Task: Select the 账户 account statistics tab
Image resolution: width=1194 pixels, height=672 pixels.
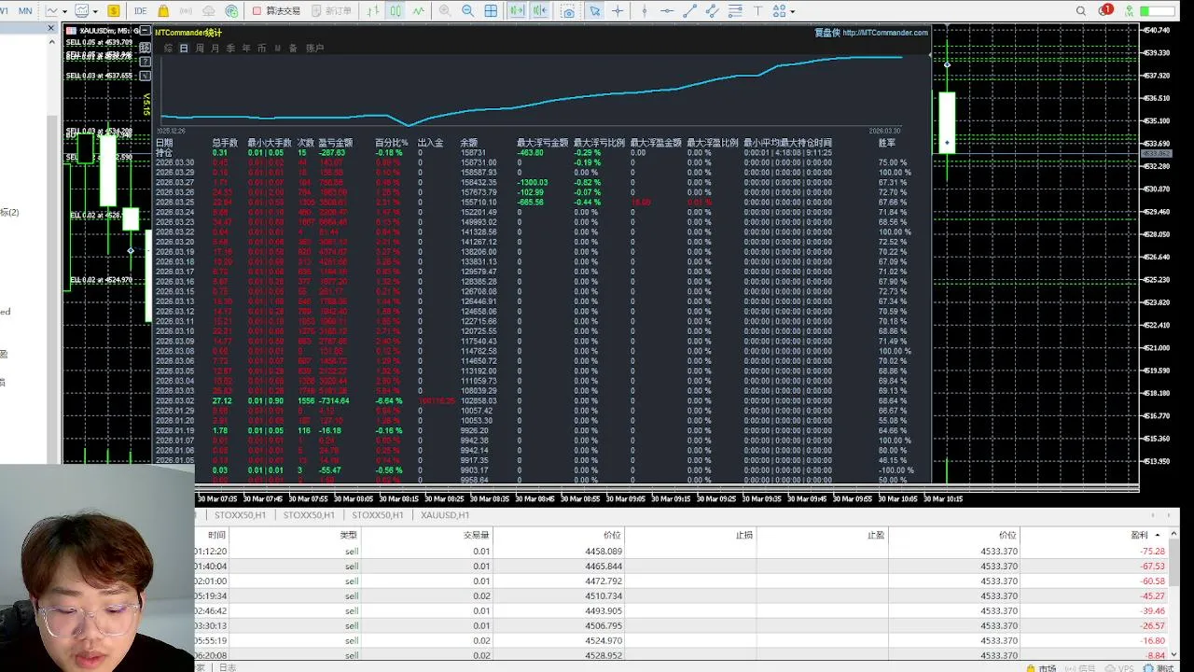Action: [314, 48]
